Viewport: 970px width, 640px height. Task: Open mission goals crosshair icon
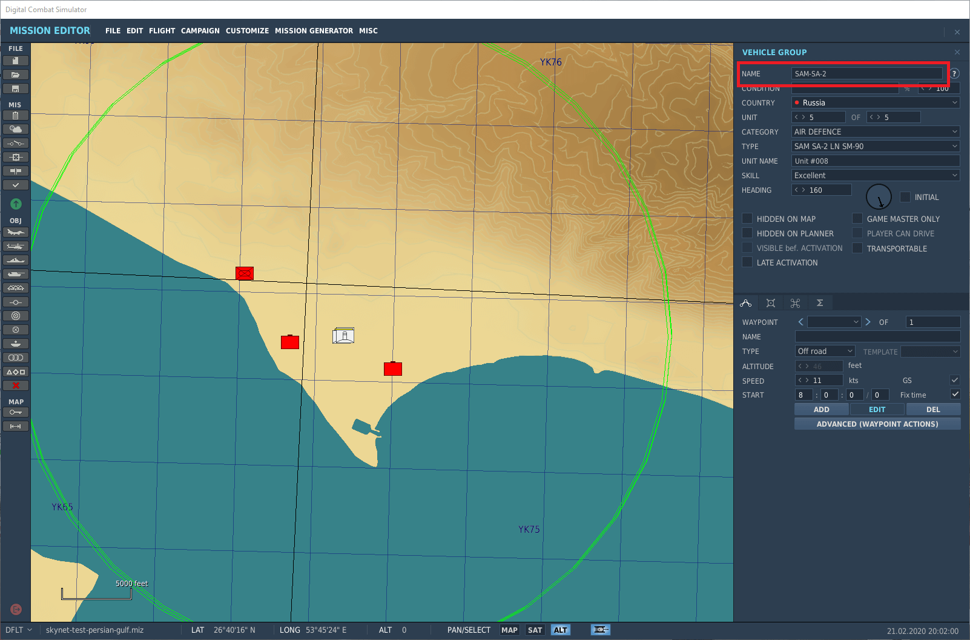16,157
